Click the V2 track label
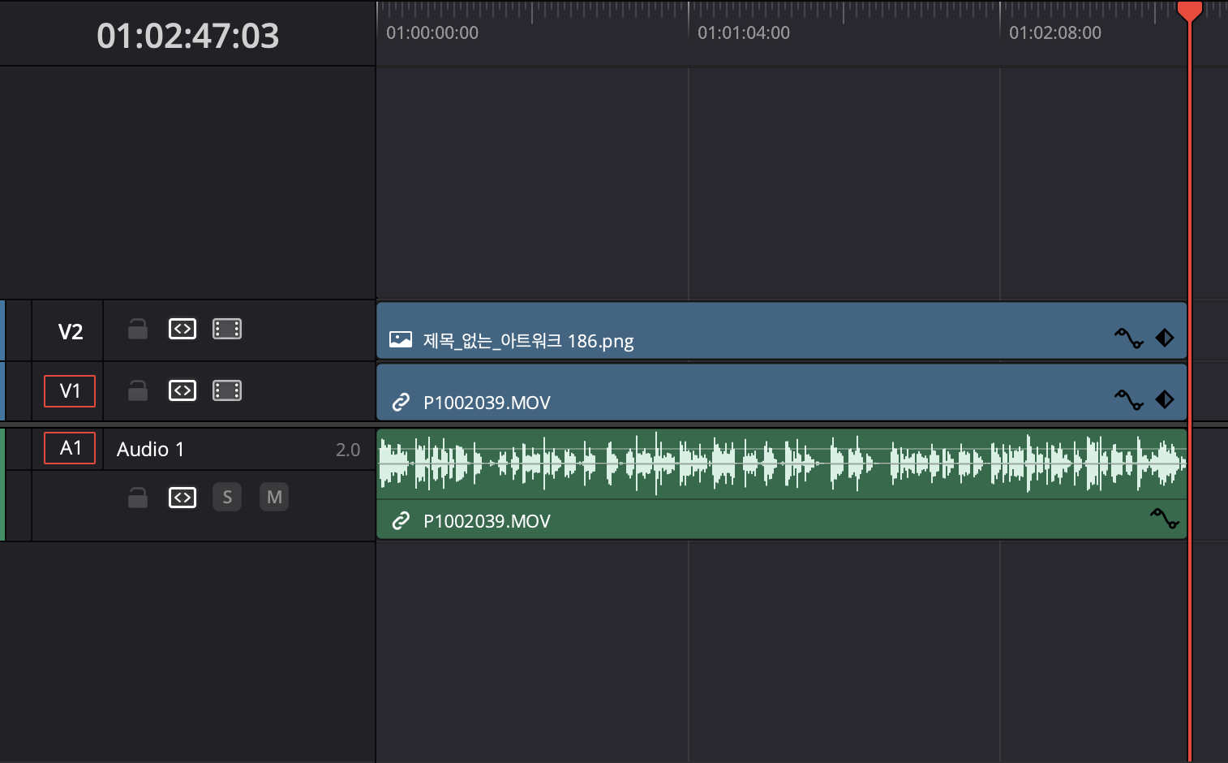1228x763 pixels. (71, 331)
